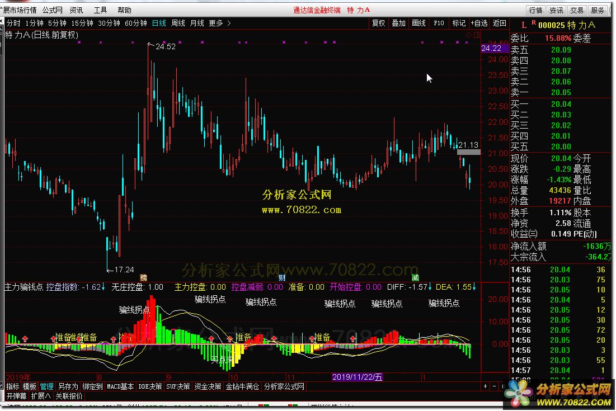Switch to 15分钟 chart period
This screenshot has height=411, width=616.
(82, 23)
